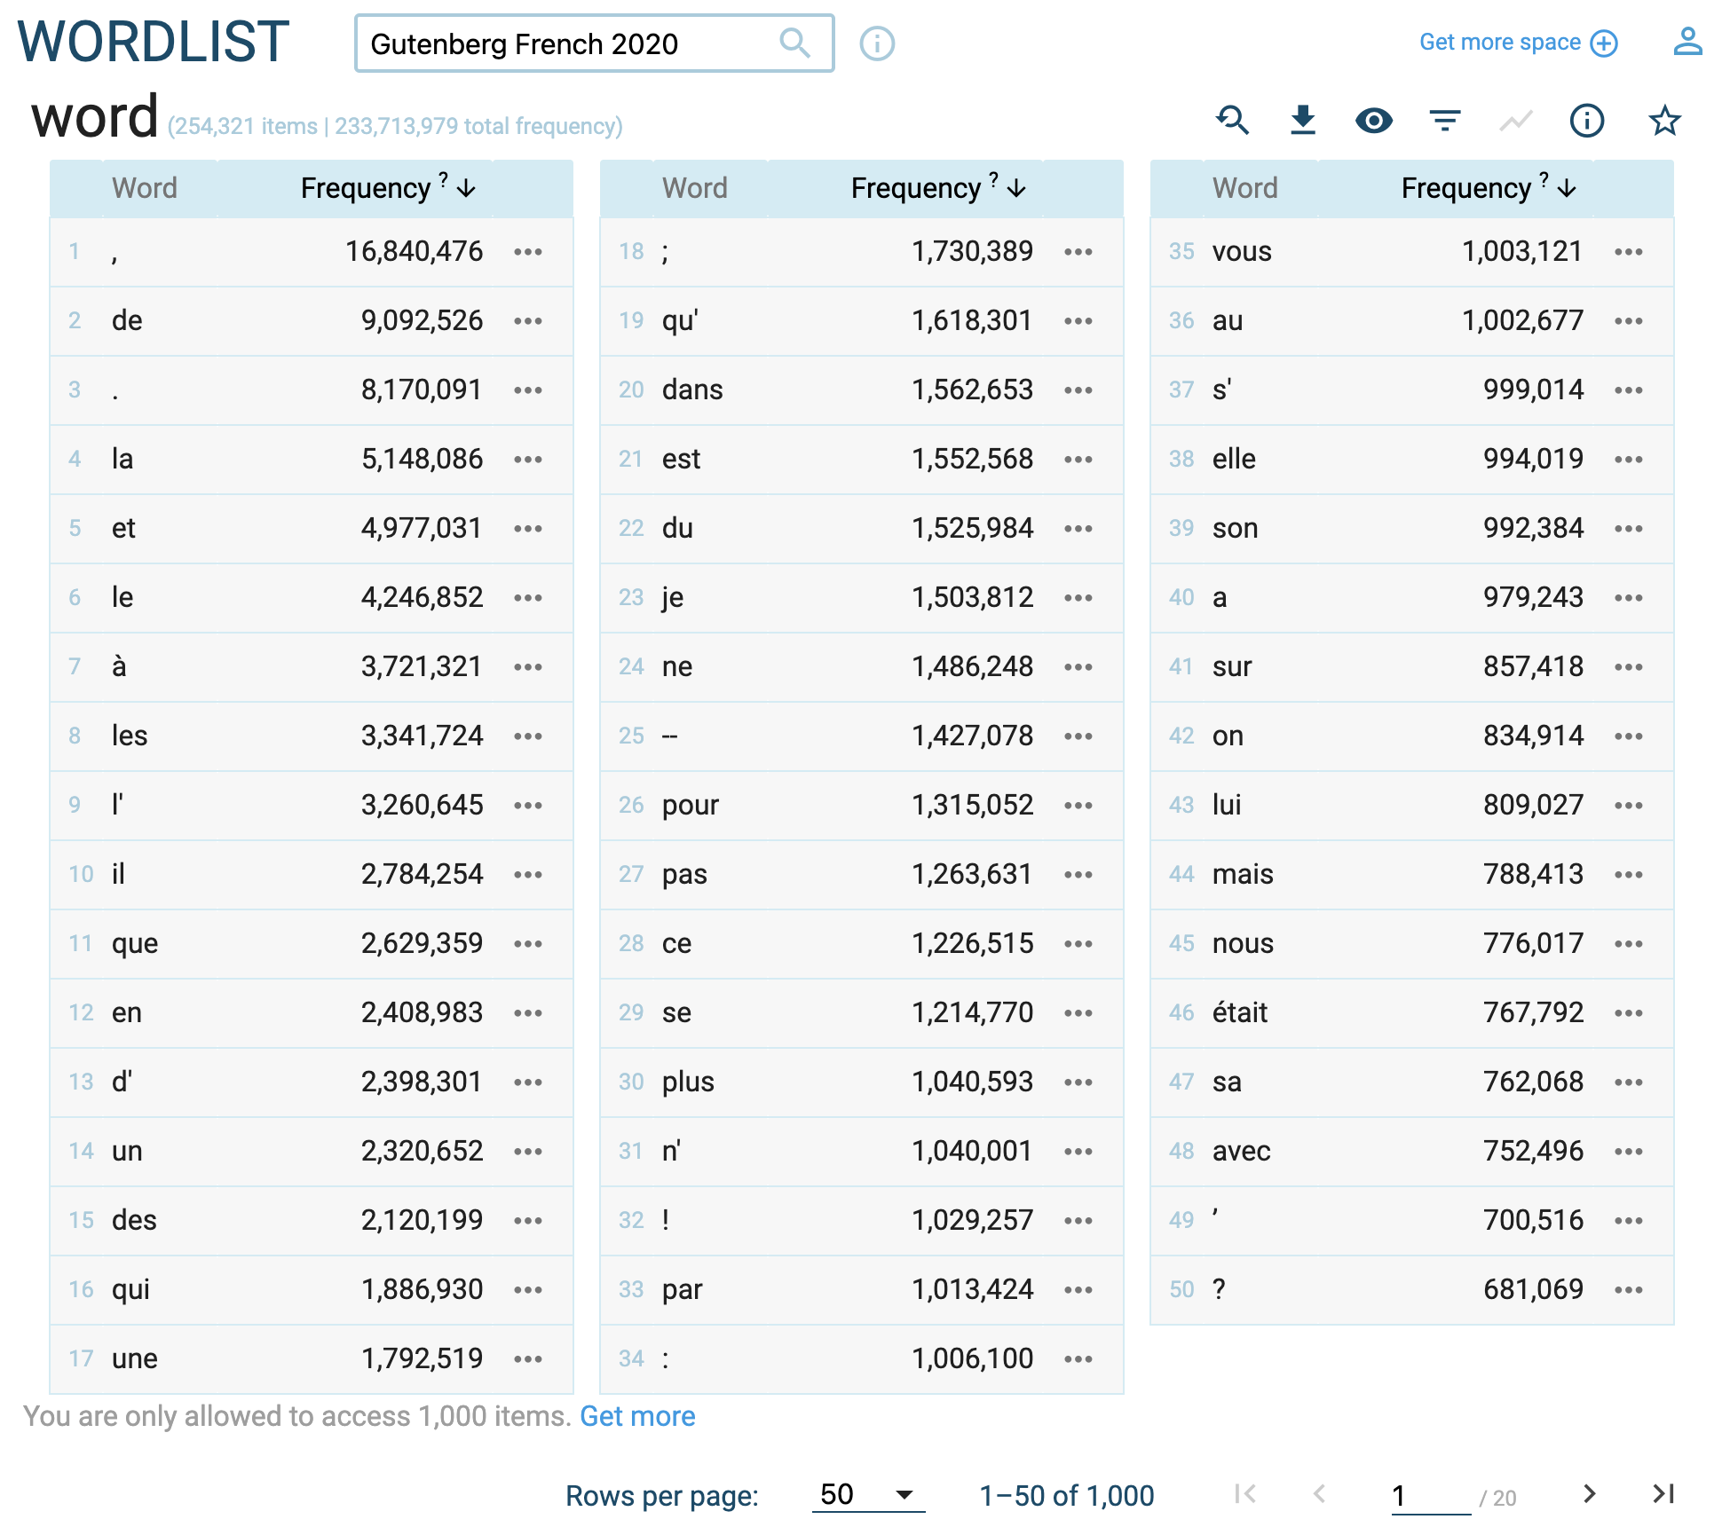1722x1535 pixels.
Task: Open the three-dot menu for 'mais' row
Action: pyautogui.click(x=1629, y=875)
